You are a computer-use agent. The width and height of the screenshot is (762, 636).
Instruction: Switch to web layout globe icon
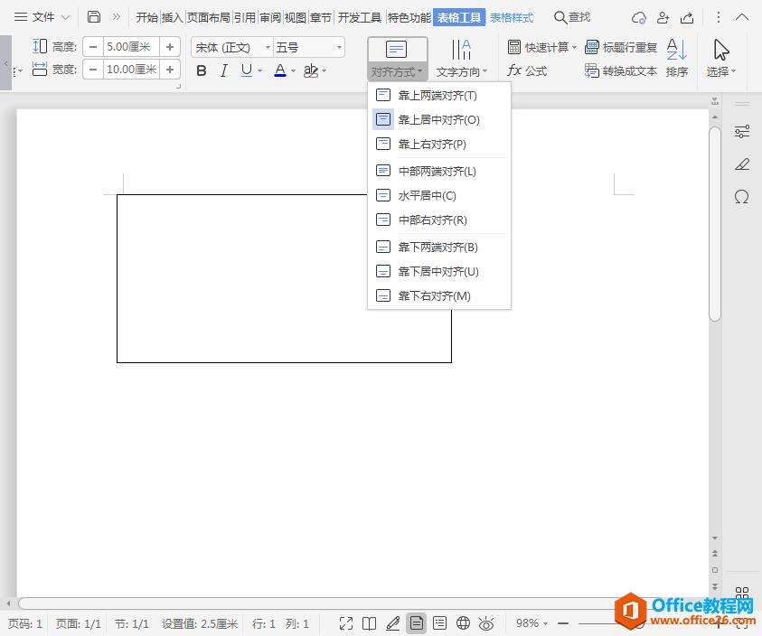(463, 622)
